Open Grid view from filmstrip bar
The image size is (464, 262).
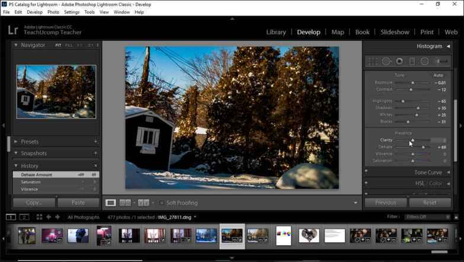[40, 218]
